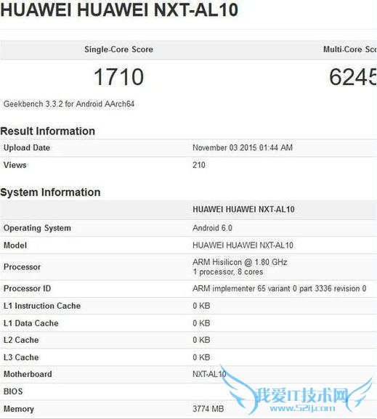Click the page title HUAWEI HUAWEI NXT-AL10
This screenshot has width=377, height=419.
tap(119, 10)
